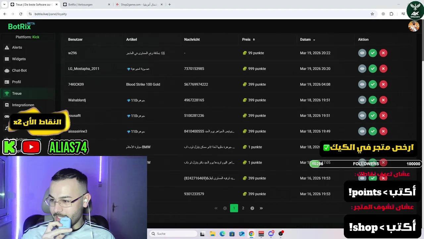424x239 pixels.
Task: Switch to Shop2game.com browser tab
Action: pyautogui.click(x=139, y=5)
